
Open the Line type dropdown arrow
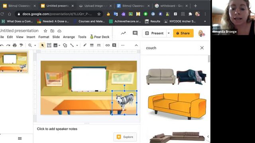pyautogui.click(x=77, y=46)
